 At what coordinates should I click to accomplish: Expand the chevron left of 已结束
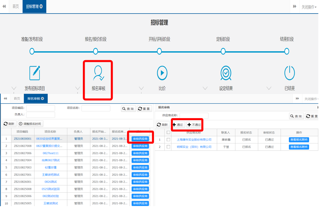tap(269, 88)
